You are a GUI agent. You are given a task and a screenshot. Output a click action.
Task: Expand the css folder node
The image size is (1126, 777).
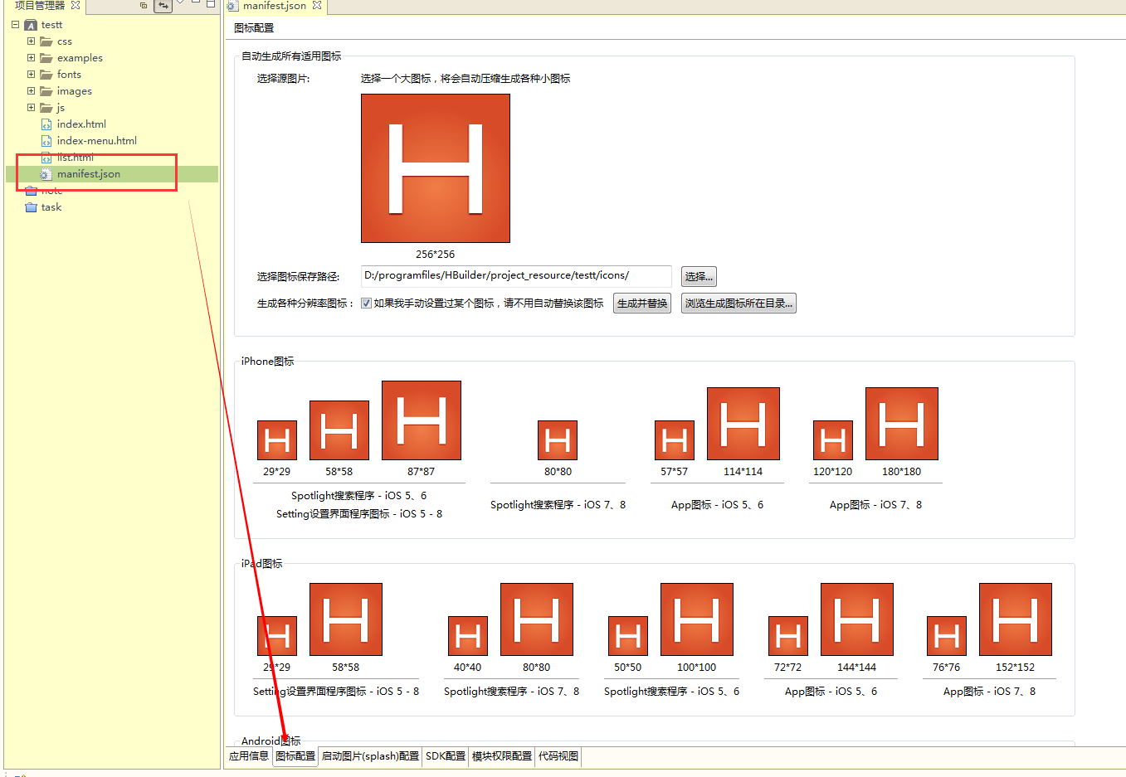(31, 41)
